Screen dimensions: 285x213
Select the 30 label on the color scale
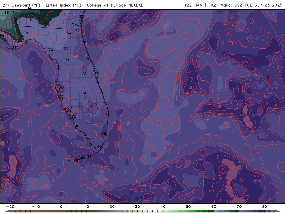[x=138, y=207]
